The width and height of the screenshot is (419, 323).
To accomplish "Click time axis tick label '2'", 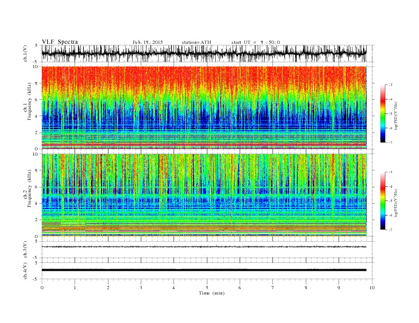I will click(108, 288).
